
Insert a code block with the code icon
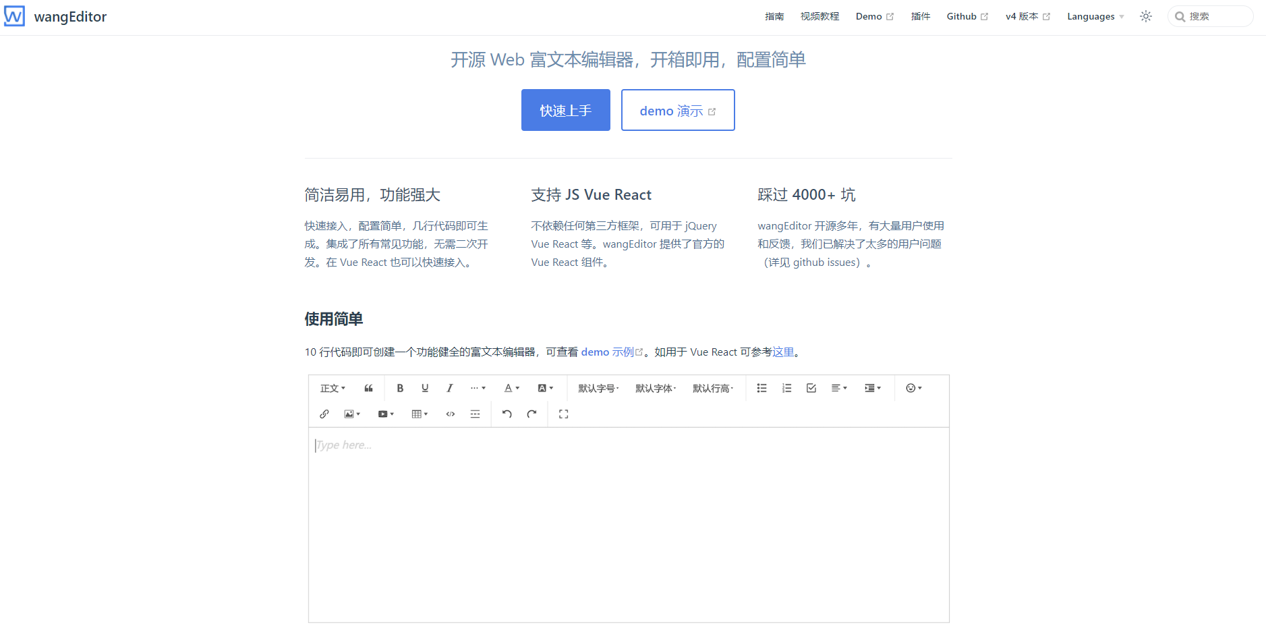point(450,414)
